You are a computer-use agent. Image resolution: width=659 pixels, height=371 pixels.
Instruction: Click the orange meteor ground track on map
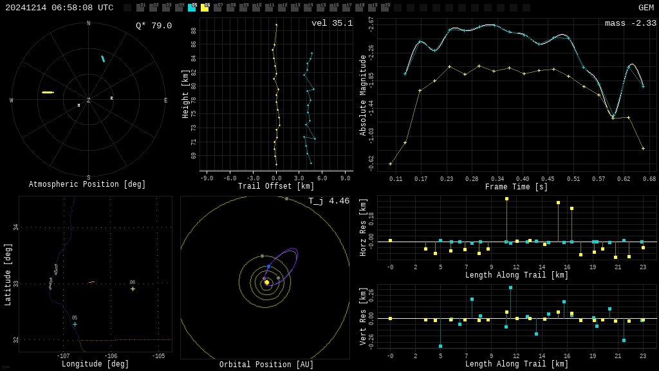tap(91, 282)
